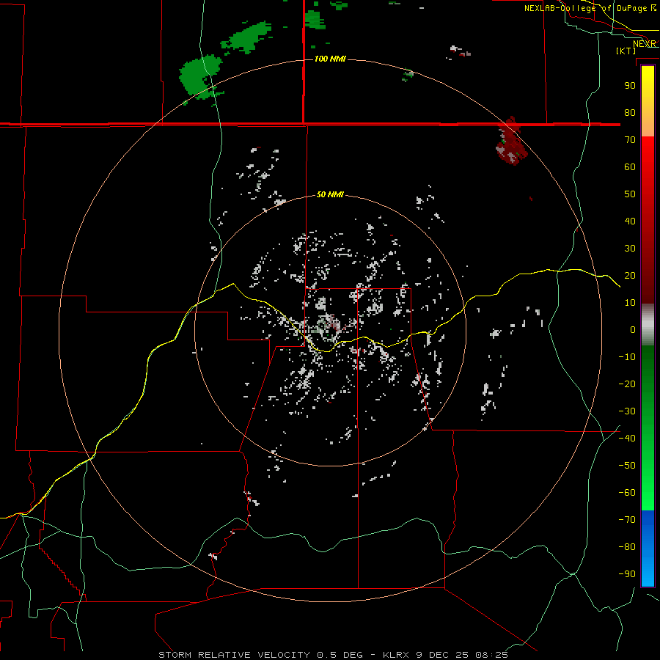Screen dimensions: 660x660
Task: Click the large green echo northwest of radar
Action: (199, 77)
